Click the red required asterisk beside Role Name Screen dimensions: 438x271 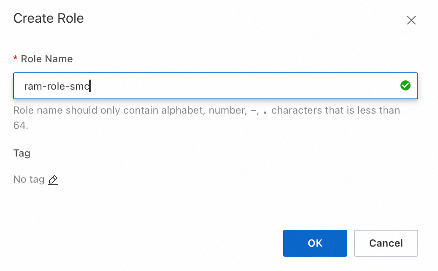point(16,59)
